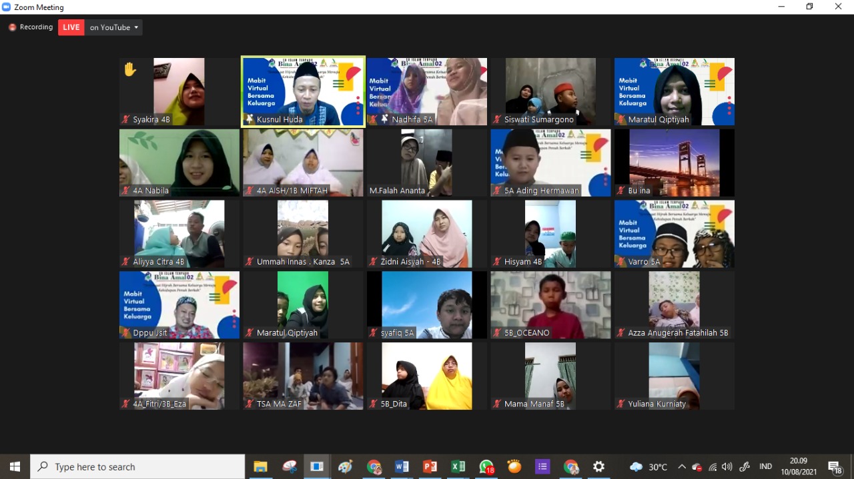Switch the IND input language indicator
Screen dimensions: 854x479
click(x=766, y=467)
